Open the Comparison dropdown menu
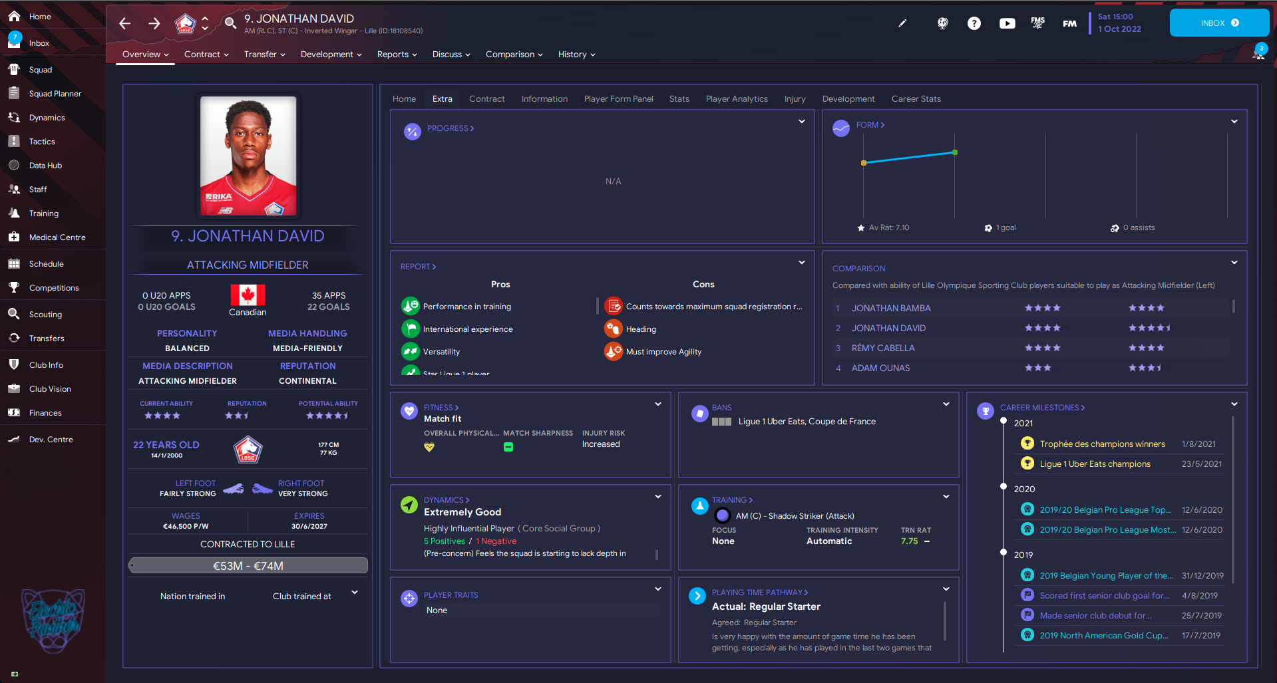Viewport: 1277px width, 683px height. click(x=514, y=55)
